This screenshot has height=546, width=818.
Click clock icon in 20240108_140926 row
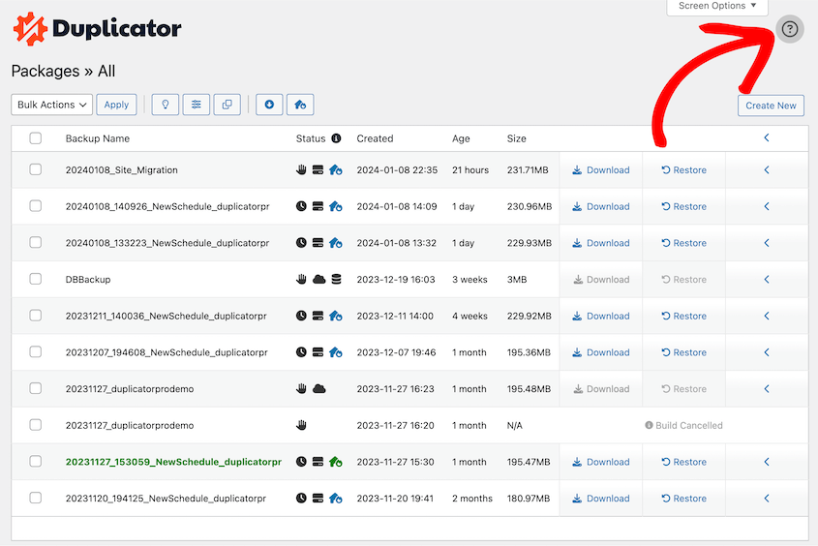point(301,206)
